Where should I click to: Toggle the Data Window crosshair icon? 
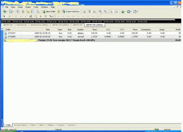pos(23,11)
